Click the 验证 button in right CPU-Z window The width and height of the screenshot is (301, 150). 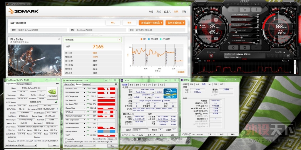(x=222, y=134)
